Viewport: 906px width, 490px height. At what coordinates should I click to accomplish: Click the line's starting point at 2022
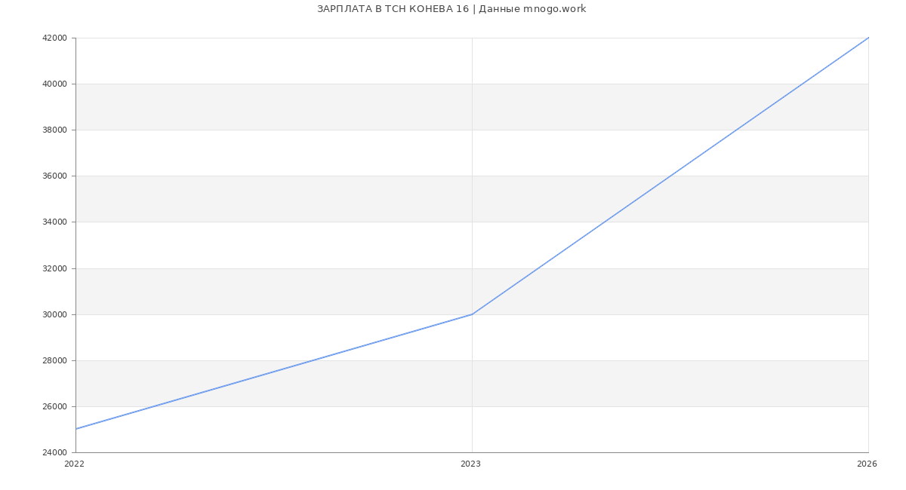click(x=76, y=429)
